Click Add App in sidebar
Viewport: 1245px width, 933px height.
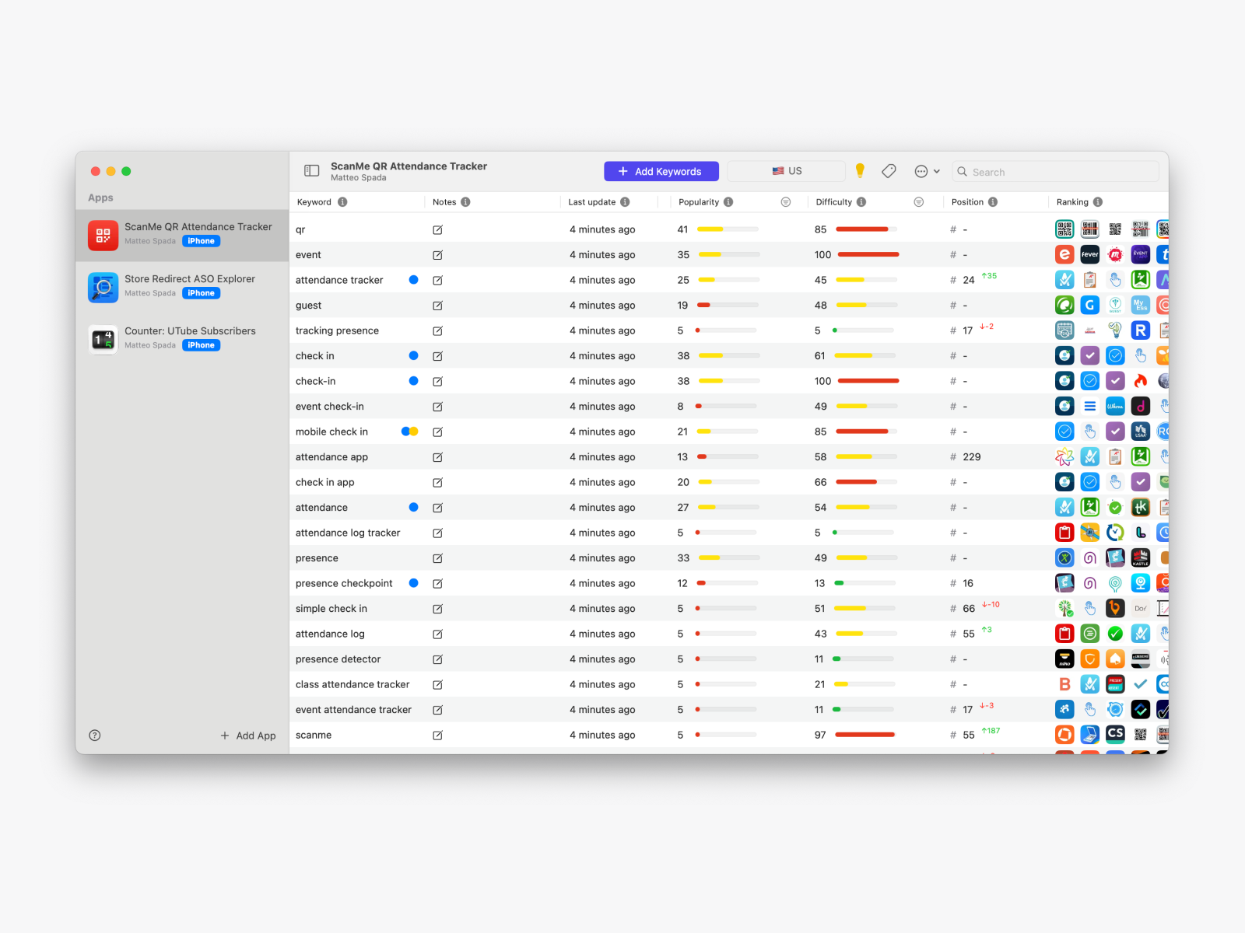(248, 736)
